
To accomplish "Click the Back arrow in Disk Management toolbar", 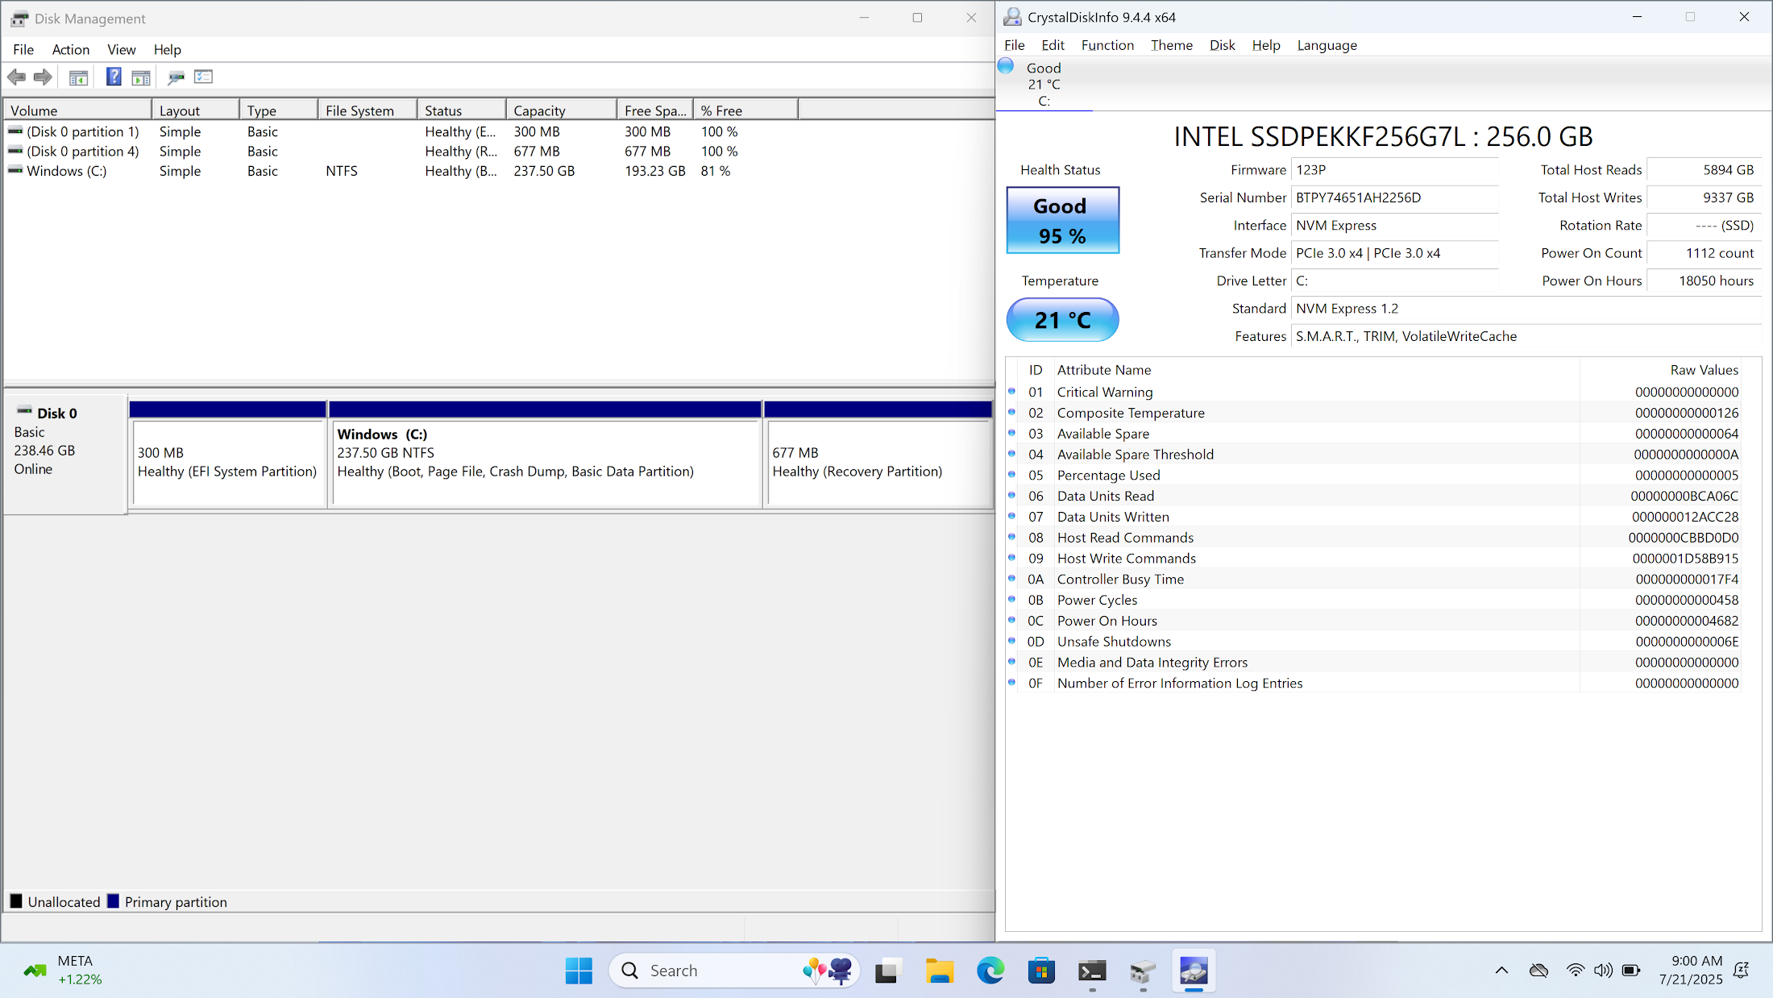I will click(x=16, y=77).
